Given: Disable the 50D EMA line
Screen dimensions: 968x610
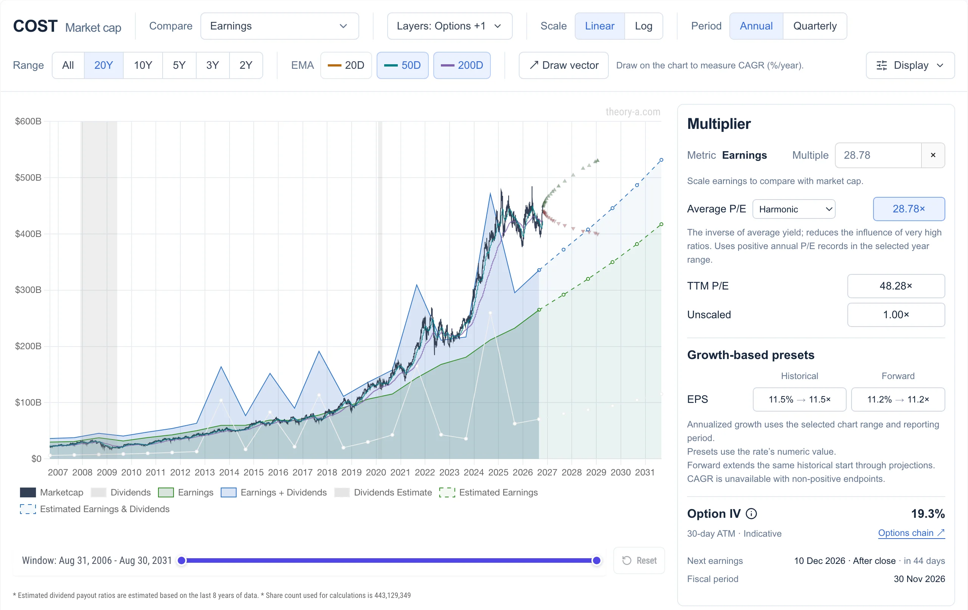Looking at the screenshot, I should (402, 65).
